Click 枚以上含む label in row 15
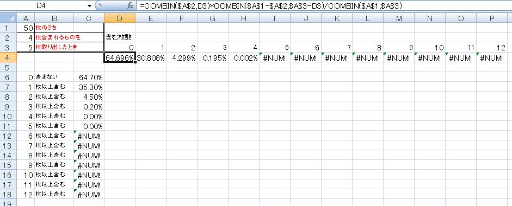 tap(50, 165)
